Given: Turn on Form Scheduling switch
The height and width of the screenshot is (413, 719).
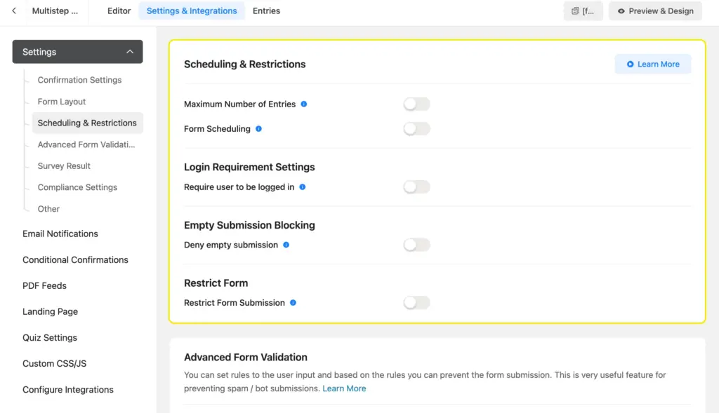Looking at the screenshot, I should [x=416, y=129].
